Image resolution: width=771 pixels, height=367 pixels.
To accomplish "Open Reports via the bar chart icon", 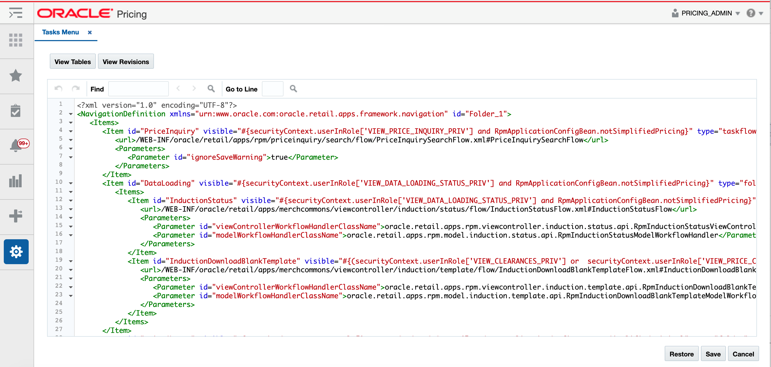I will 16,181.
